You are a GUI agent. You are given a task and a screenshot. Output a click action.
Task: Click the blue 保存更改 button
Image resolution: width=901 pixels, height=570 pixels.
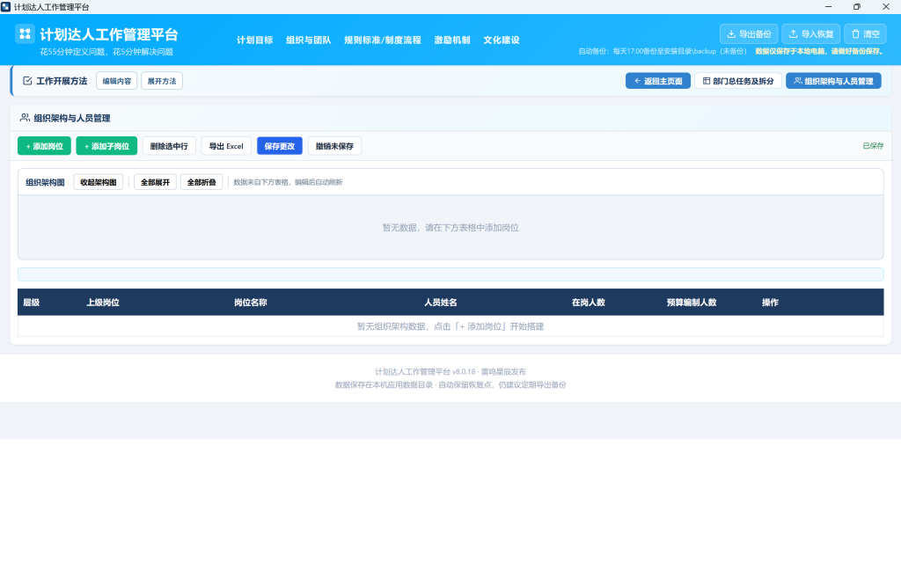[279, 146]
